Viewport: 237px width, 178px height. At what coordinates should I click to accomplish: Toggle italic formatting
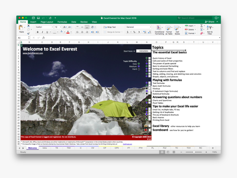coord(42,32)
